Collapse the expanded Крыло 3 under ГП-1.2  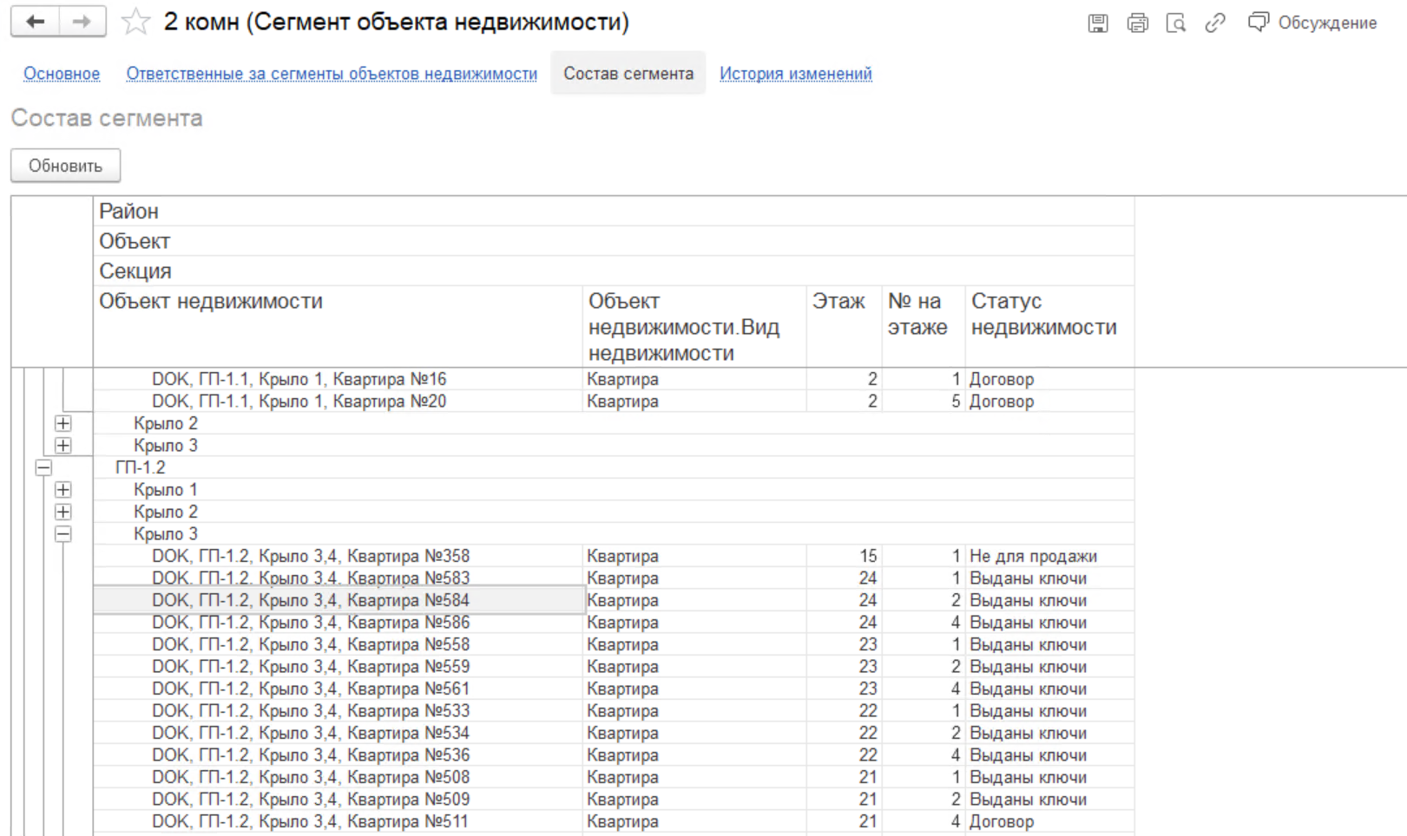pos(63,534)
